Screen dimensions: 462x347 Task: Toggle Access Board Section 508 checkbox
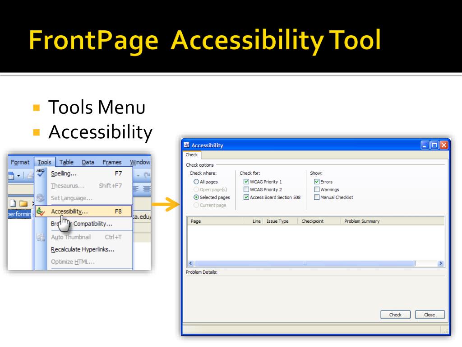tap(246, 197)
